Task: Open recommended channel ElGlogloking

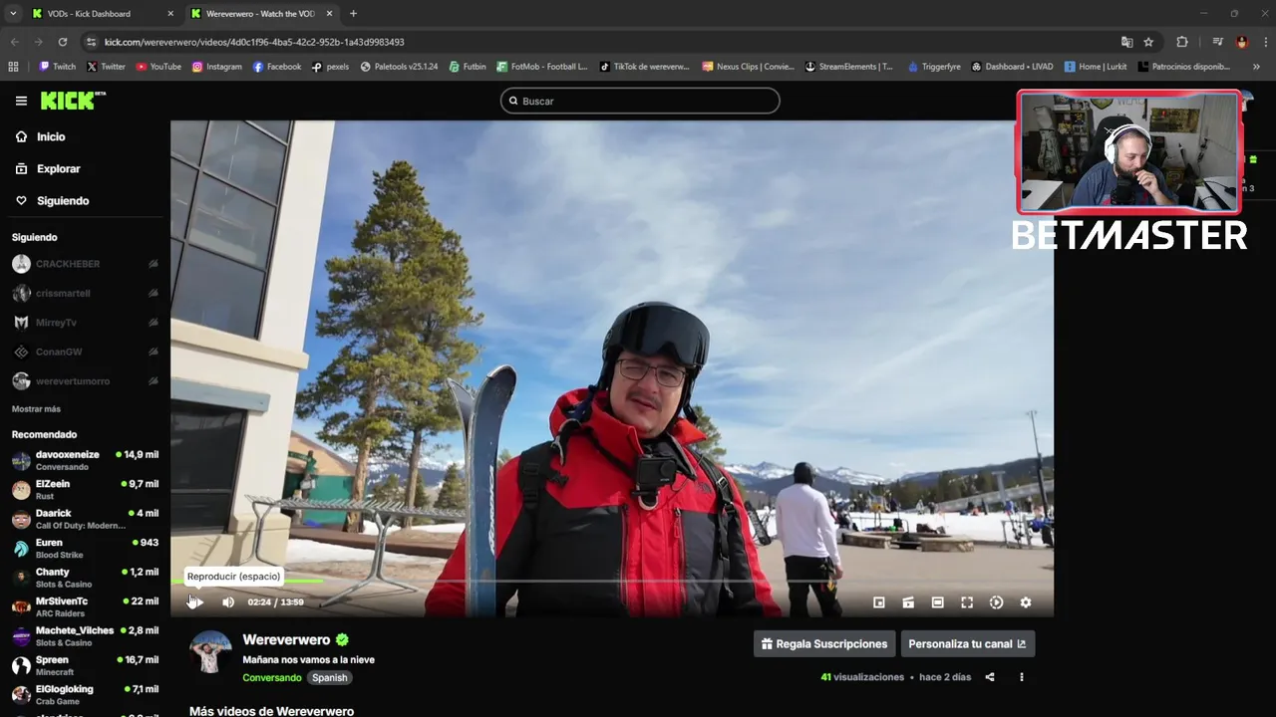Action: click(x=85, y=694)
